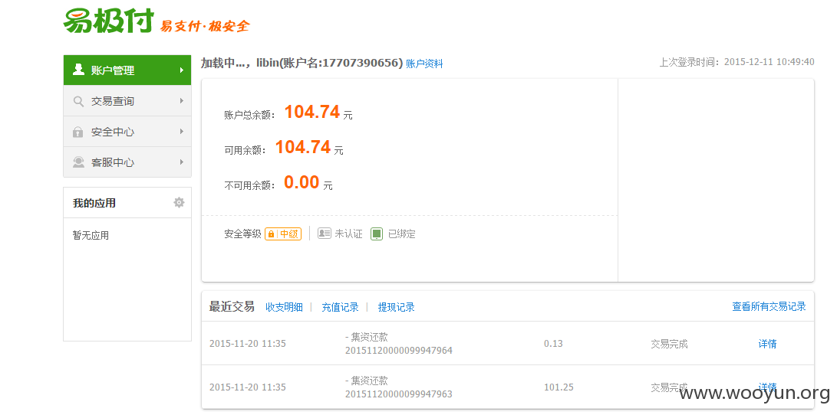This screenshot has width=837, height=415.
Task: Click the 已绑定 phone icon
Action: [x=377, y=234]
